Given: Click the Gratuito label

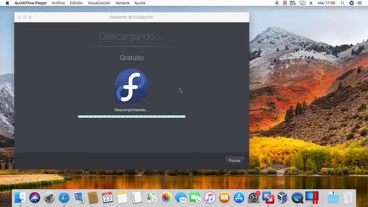Looking at the screenshot, I should coord(132,57).
